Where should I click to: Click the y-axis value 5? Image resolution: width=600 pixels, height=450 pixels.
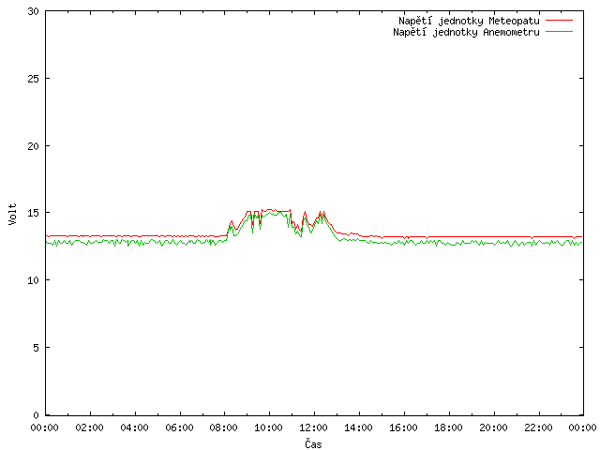36,348
